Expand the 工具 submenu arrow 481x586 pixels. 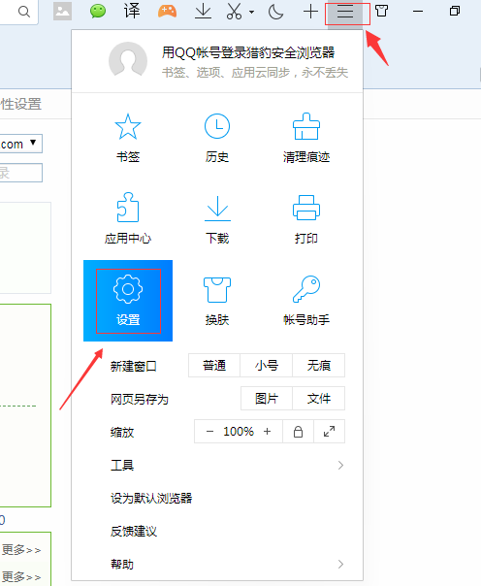(x=340, y=466)
